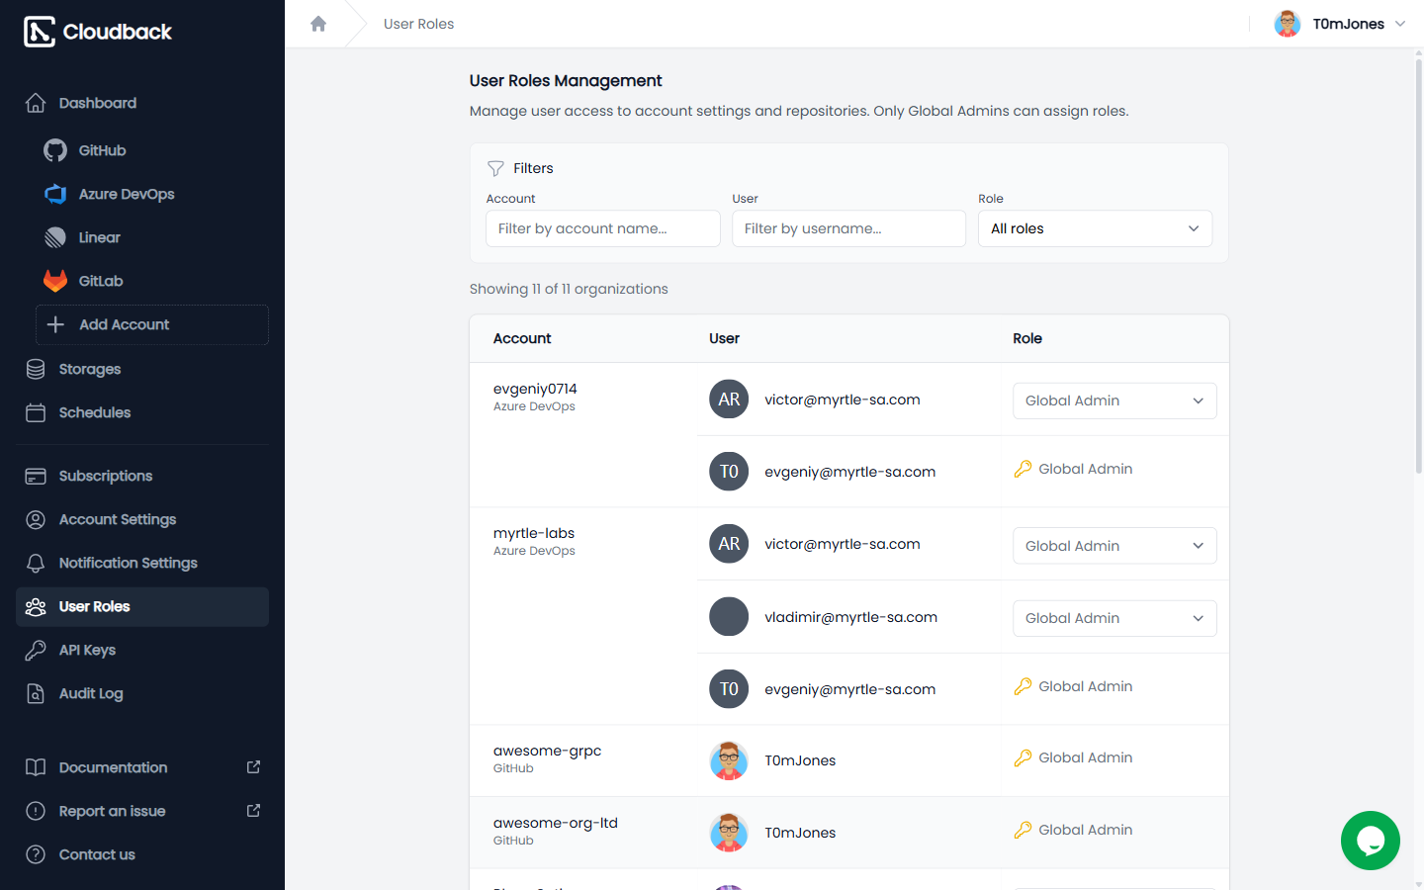Open the Notification Settings bell icon
This screenshot has width=1424, height=890.
click(x=36, y=563)
